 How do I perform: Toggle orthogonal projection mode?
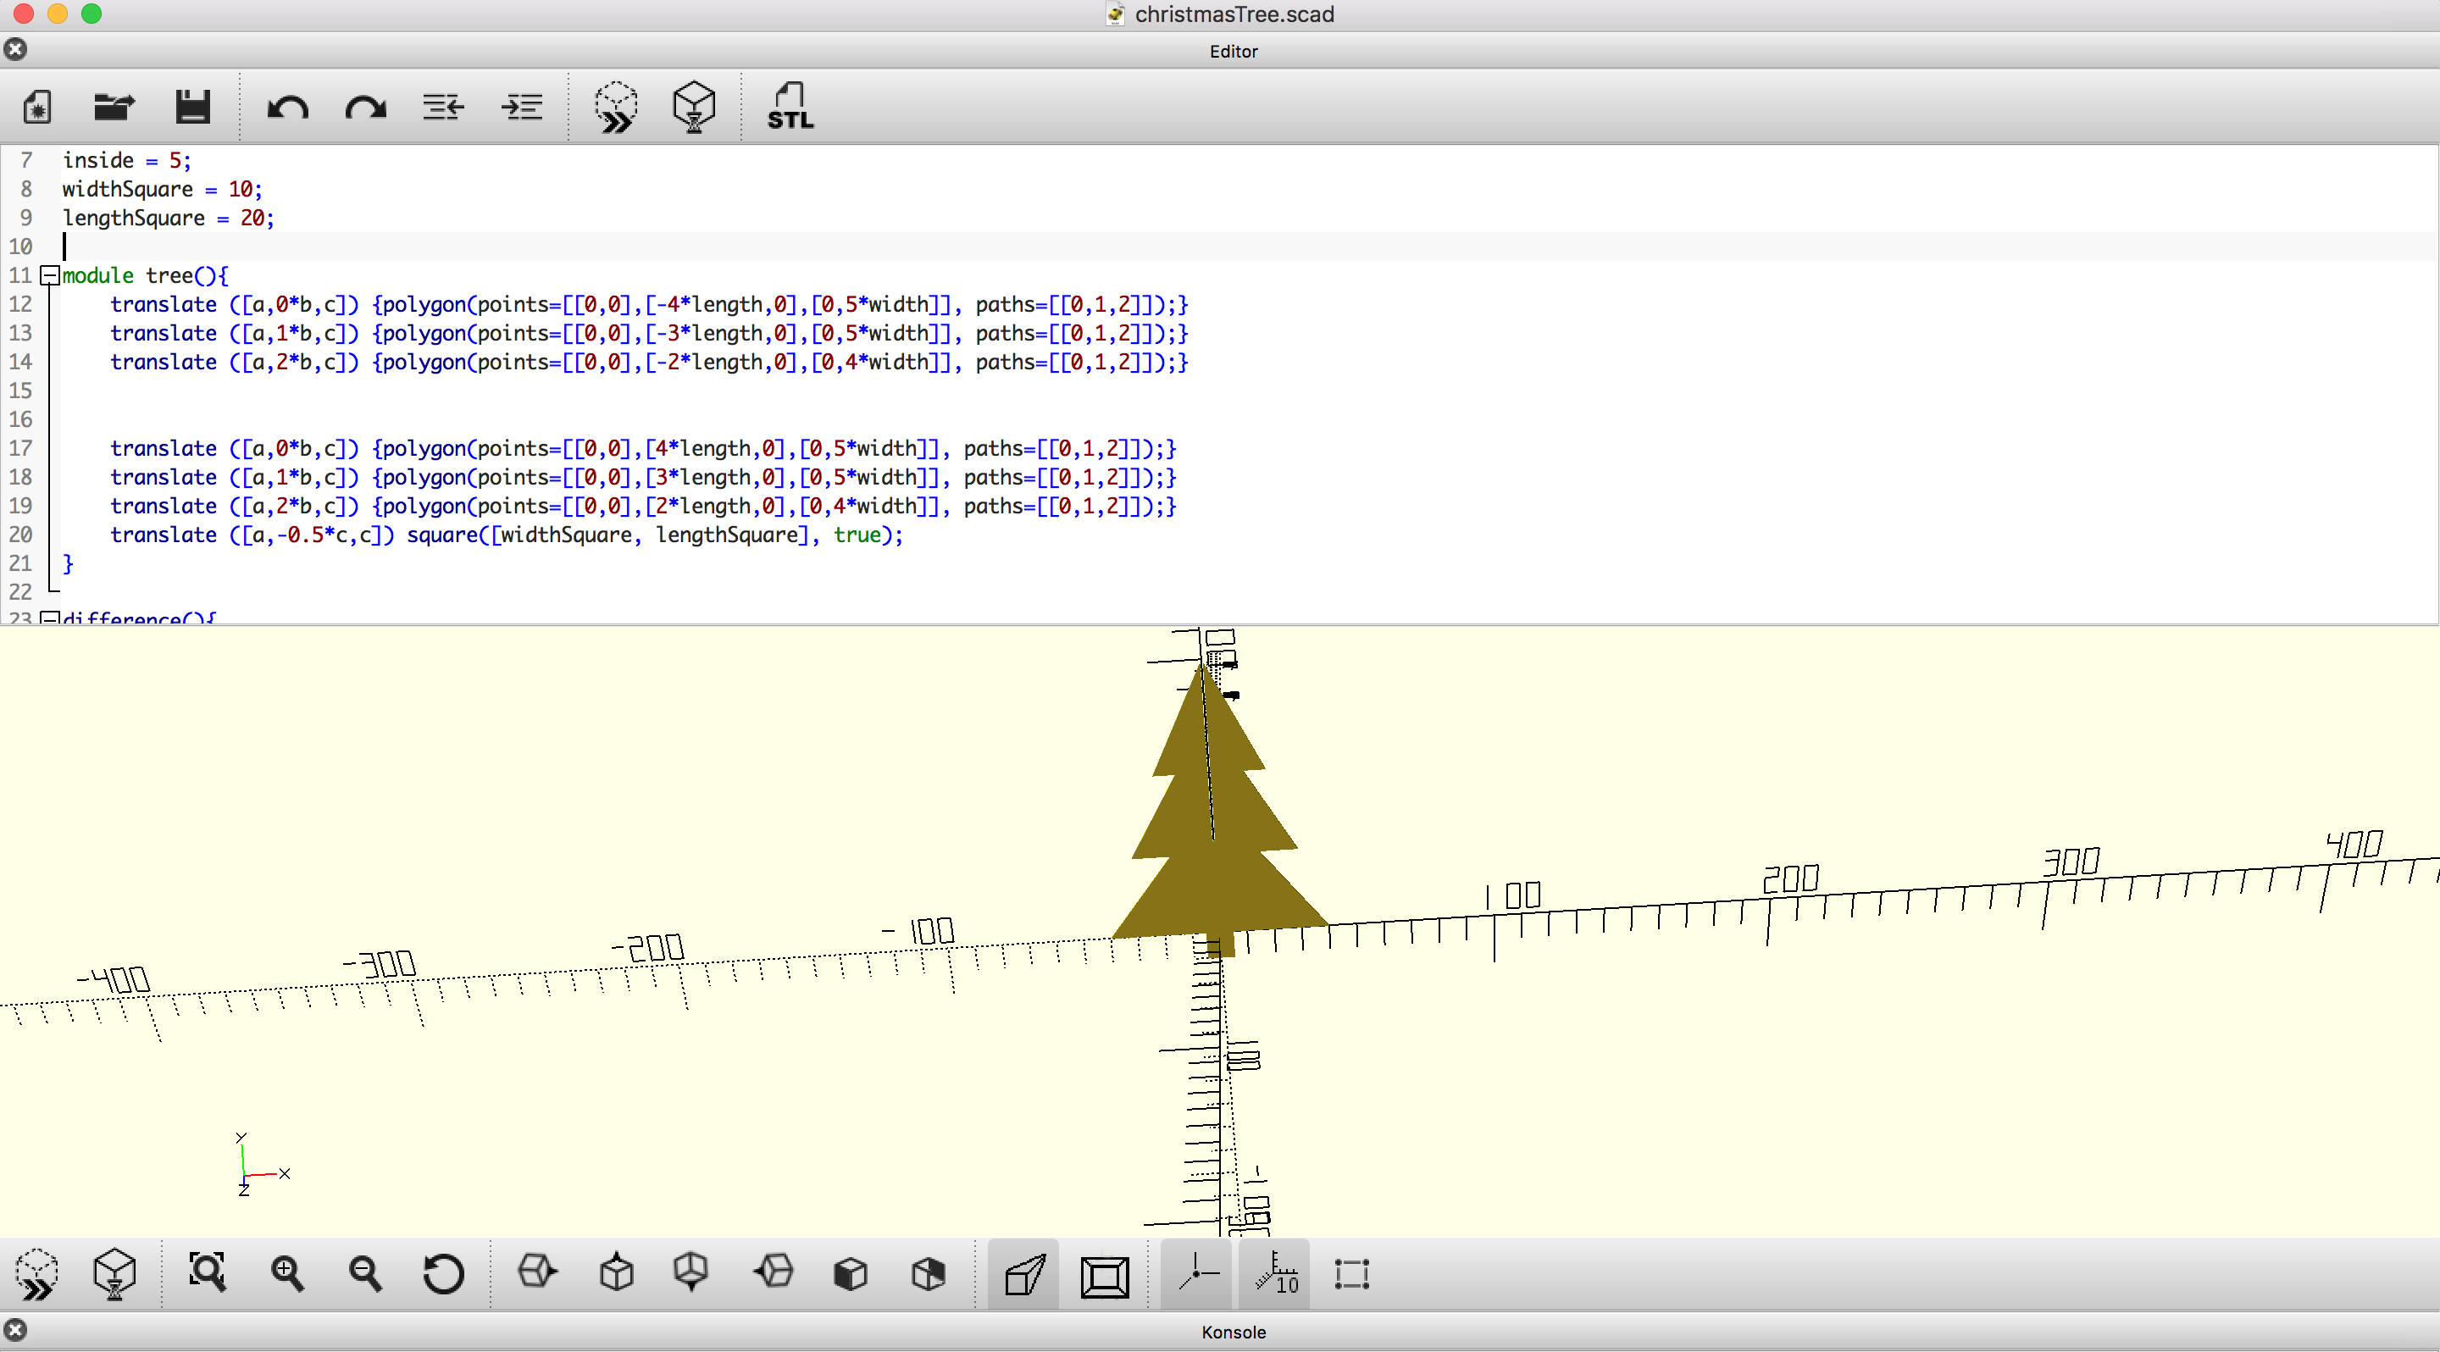click(1105, 1277)
